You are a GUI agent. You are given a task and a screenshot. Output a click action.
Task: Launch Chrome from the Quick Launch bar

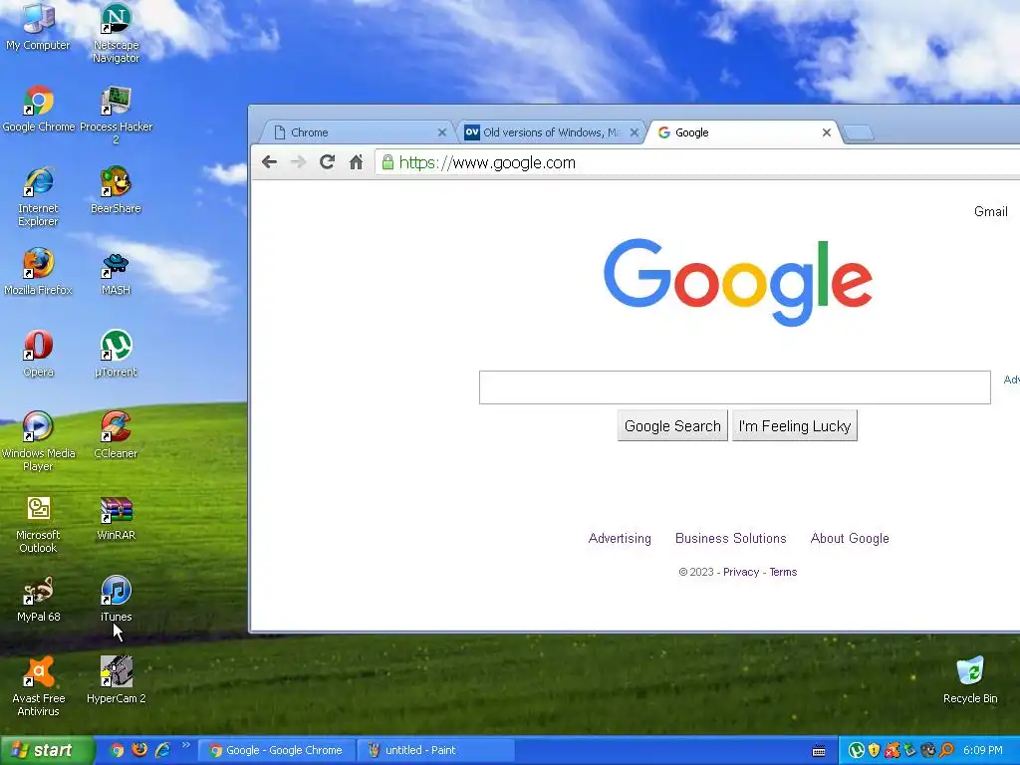coord(118,750)
